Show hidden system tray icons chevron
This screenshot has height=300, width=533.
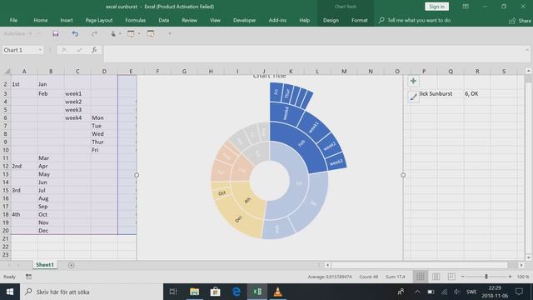pos(417,292)
